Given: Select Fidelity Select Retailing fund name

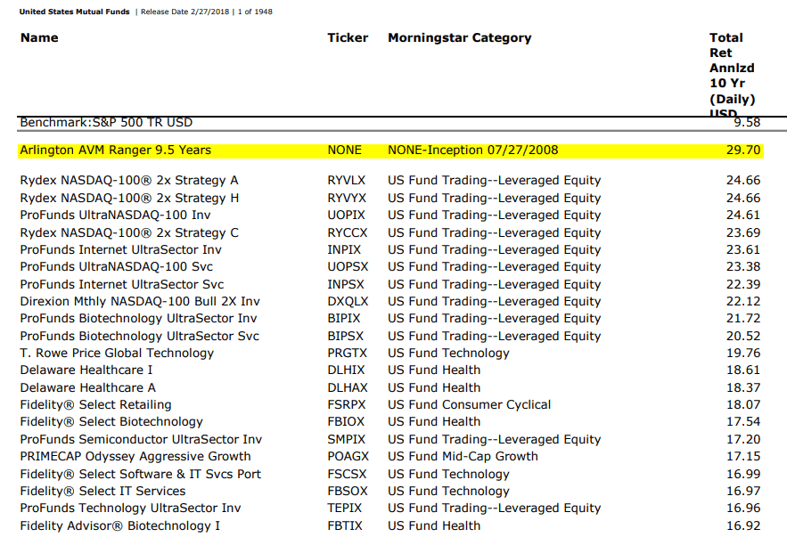Looking at the screenshot, I should [x=95, y=404].
